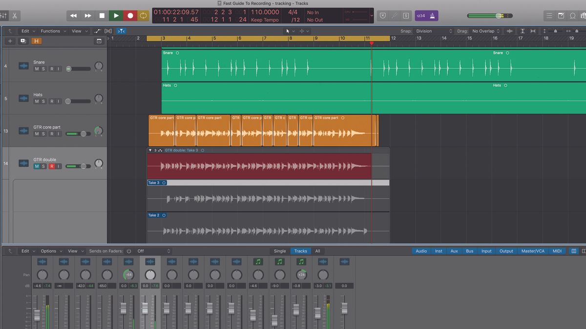Switch the mixer to Single view
This screenshot has height=329, width=586.
(x=280, y=251)
